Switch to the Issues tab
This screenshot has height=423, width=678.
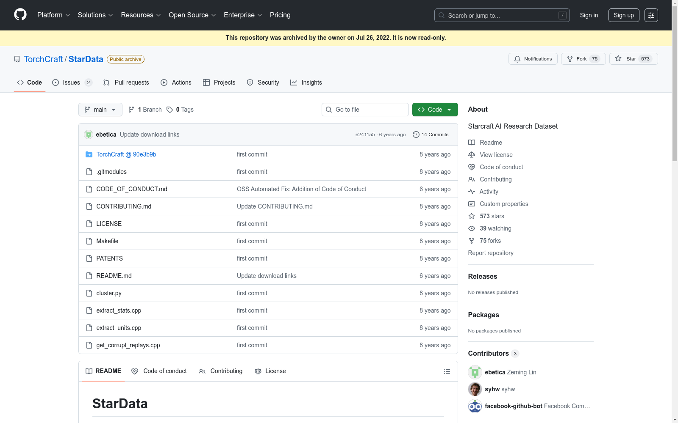coord(72,82)
